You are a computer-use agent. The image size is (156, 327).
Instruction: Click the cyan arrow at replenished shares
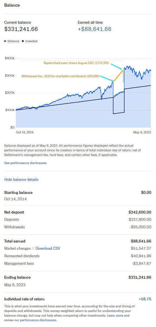tap(117, 66)
